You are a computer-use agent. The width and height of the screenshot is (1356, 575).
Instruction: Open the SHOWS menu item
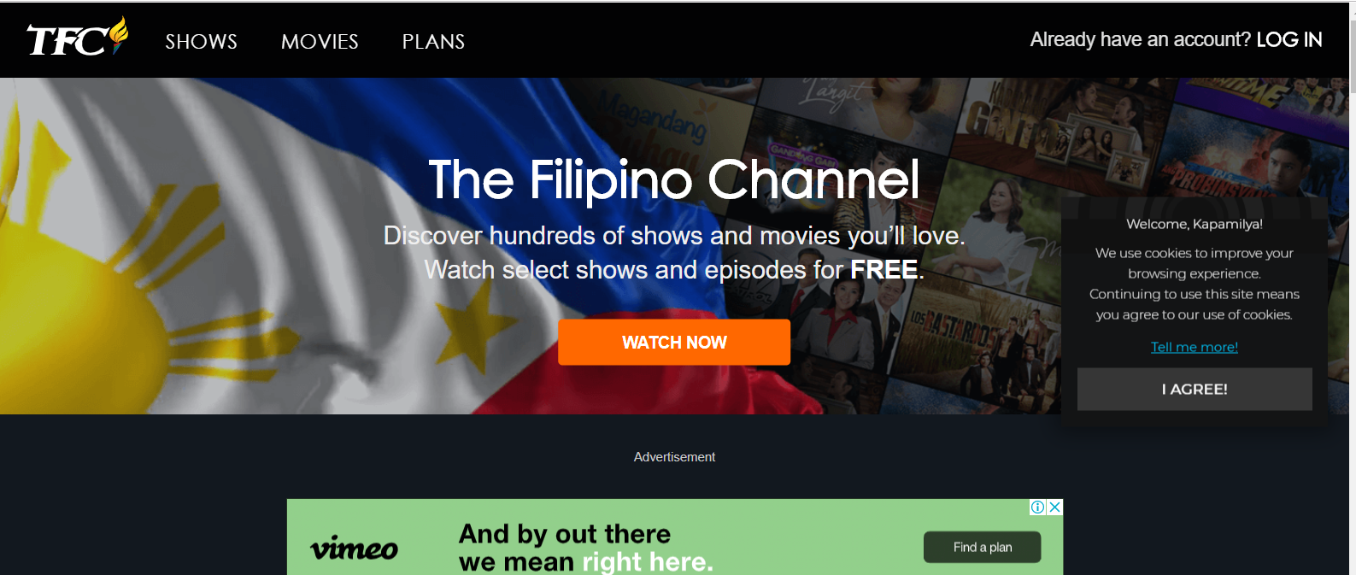(x=202, y=41)
